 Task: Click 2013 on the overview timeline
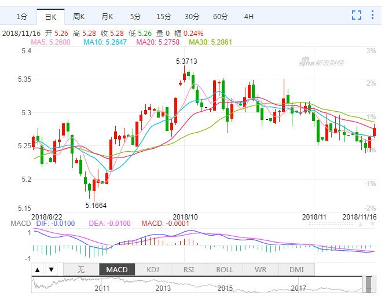pos(163,288)
